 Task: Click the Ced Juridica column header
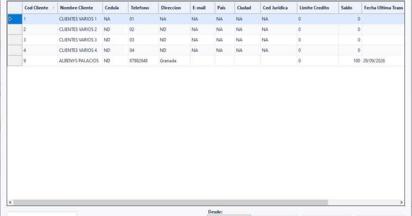[x=279, y=8]
